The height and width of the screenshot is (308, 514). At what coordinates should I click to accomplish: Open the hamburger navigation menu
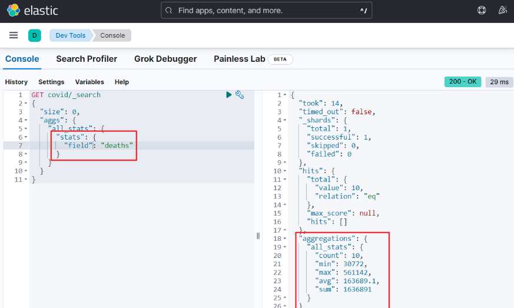coord(14,35)
